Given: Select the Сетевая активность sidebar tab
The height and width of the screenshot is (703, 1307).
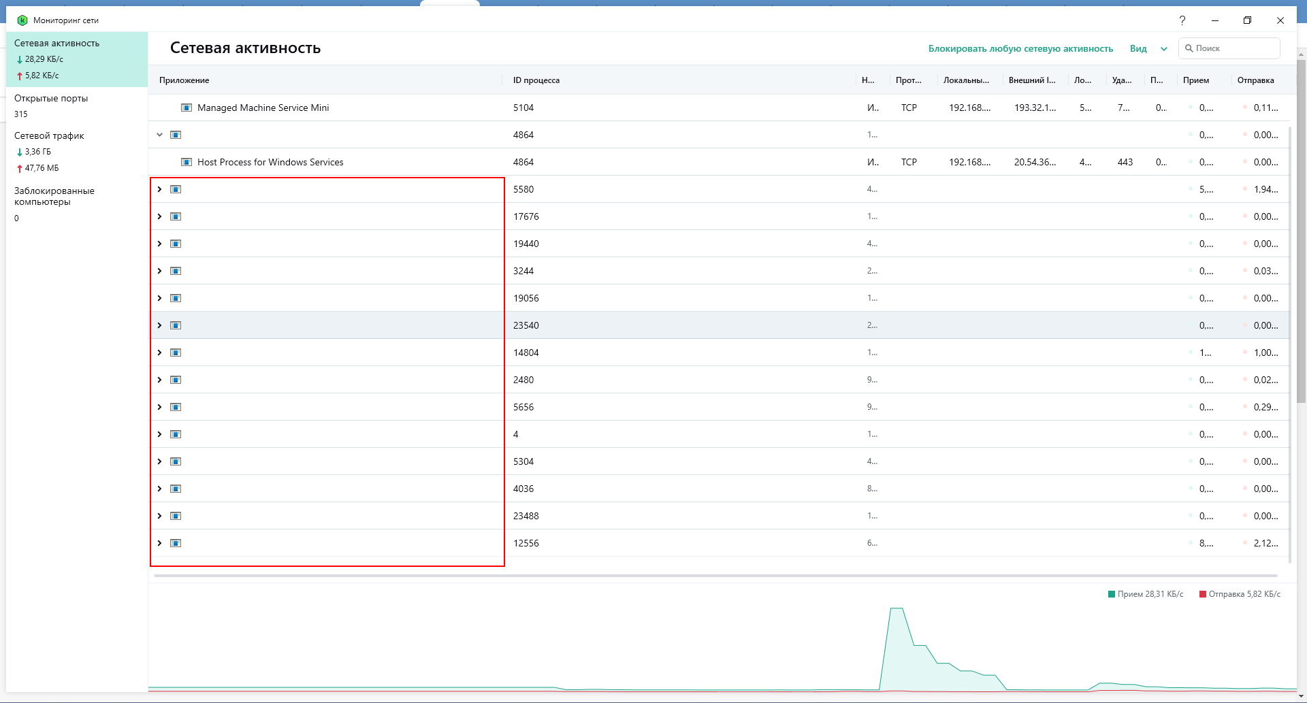Looking at the screenshot, I should 77,59.
